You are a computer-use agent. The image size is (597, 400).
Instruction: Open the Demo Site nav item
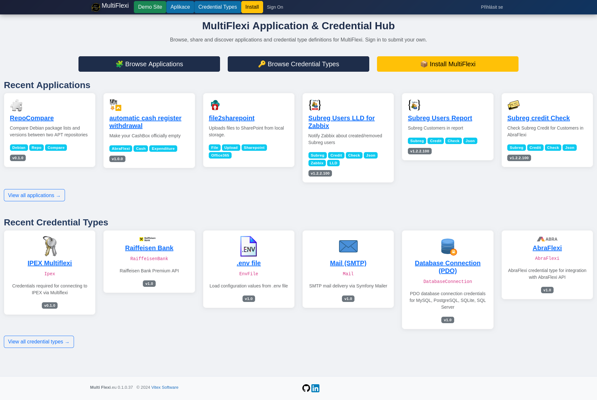tap(150, 7)
